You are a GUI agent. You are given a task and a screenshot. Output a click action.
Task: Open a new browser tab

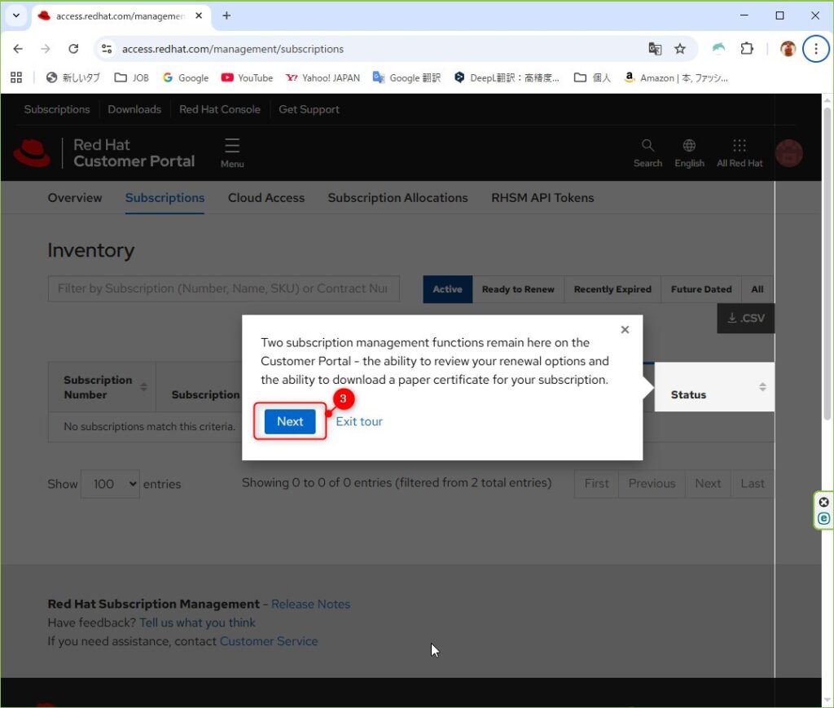[x=226, y=15]
